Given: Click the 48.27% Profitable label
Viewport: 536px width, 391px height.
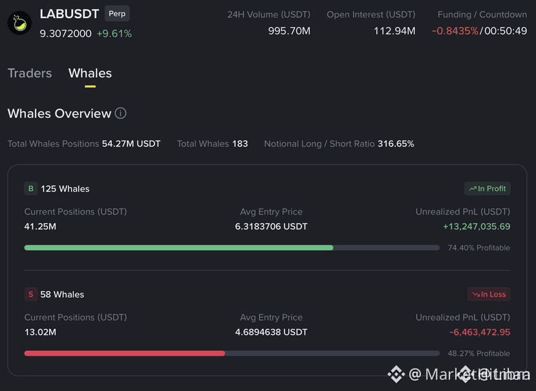Looking at the screenshot, I should (479, 354).
